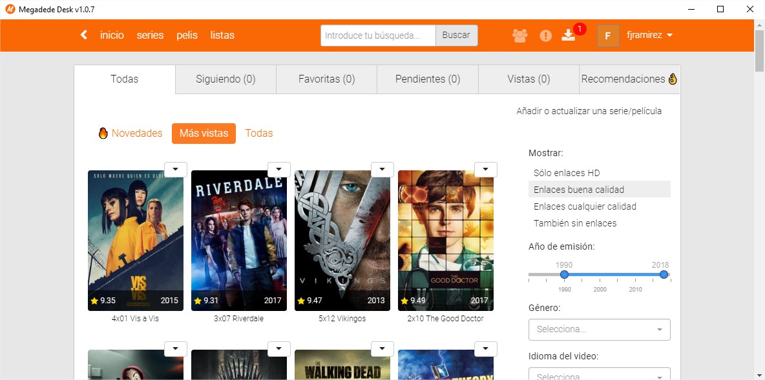
Task: Open the Vis a Vis poster thumbnail
Action: (x=136, y=241)
